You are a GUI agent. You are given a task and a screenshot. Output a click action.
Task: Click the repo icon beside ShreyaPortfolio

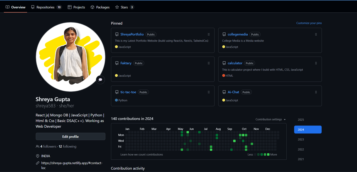(117, 35)
